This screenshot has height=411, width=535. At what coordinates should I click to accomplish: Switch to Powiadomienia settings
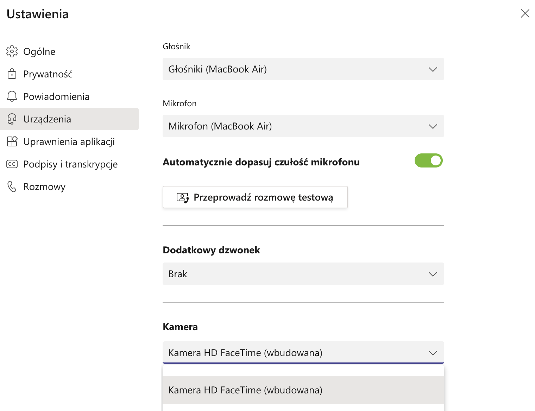(x=69, y=96)
